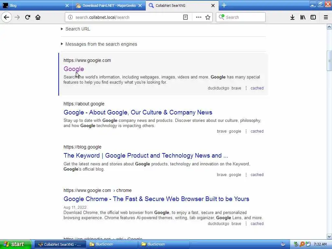Open cached version of blog.google result

click(x=257, y=175)
